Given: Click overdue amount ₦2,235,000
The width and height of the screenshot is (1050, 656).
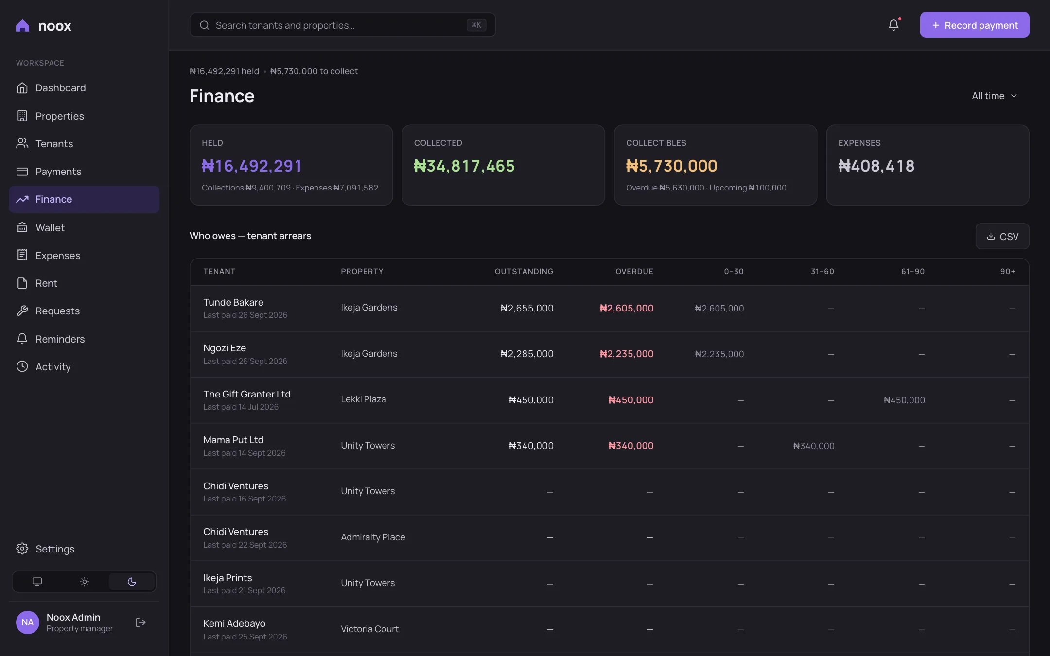Looking at the screenshot, I should pyautogui.click(x=626, y=354).
